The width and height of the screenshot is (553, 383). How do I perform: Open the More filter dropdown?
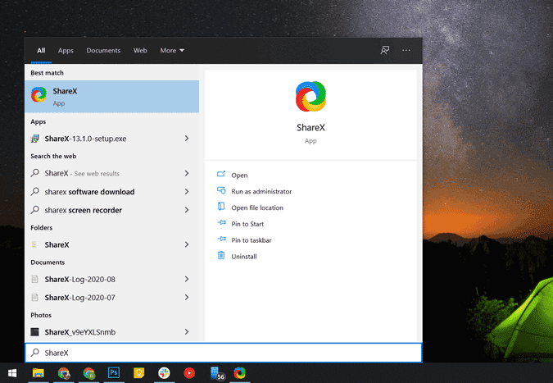tap(172, 51)
